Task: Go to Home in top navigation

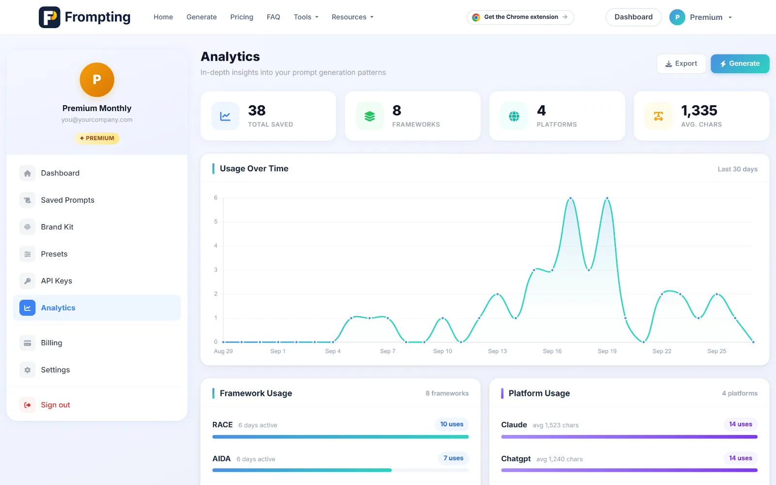Action: (163, 17)
